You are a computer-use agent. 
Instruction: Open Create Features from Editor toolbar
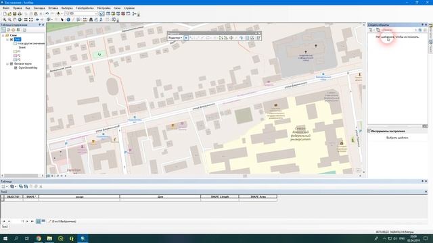click(x=258, y=38)
